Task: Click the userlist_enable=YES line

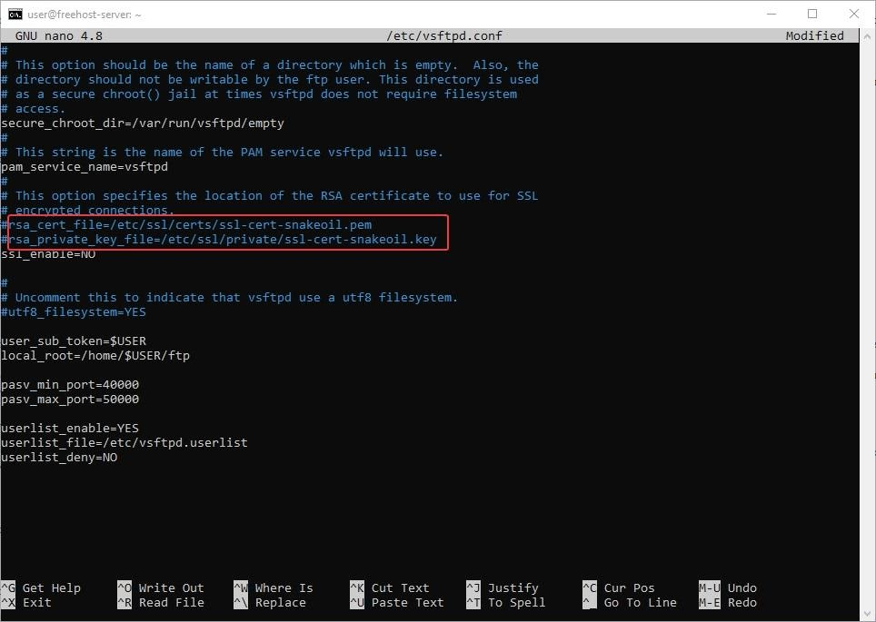Action: 70,428
